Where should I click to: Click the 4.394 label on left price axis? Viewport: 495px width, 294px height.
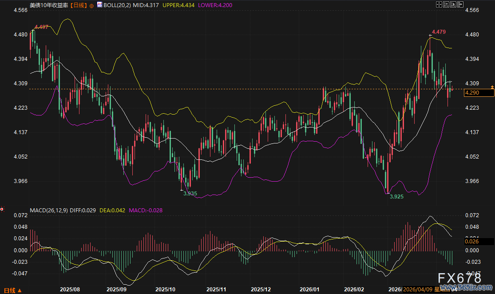[x=20, y=59]
